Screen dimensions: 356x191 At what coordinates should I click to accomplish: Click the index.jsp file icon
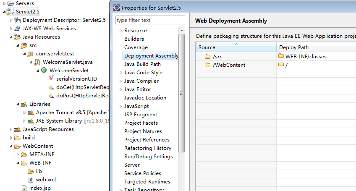tap(24, 188)
